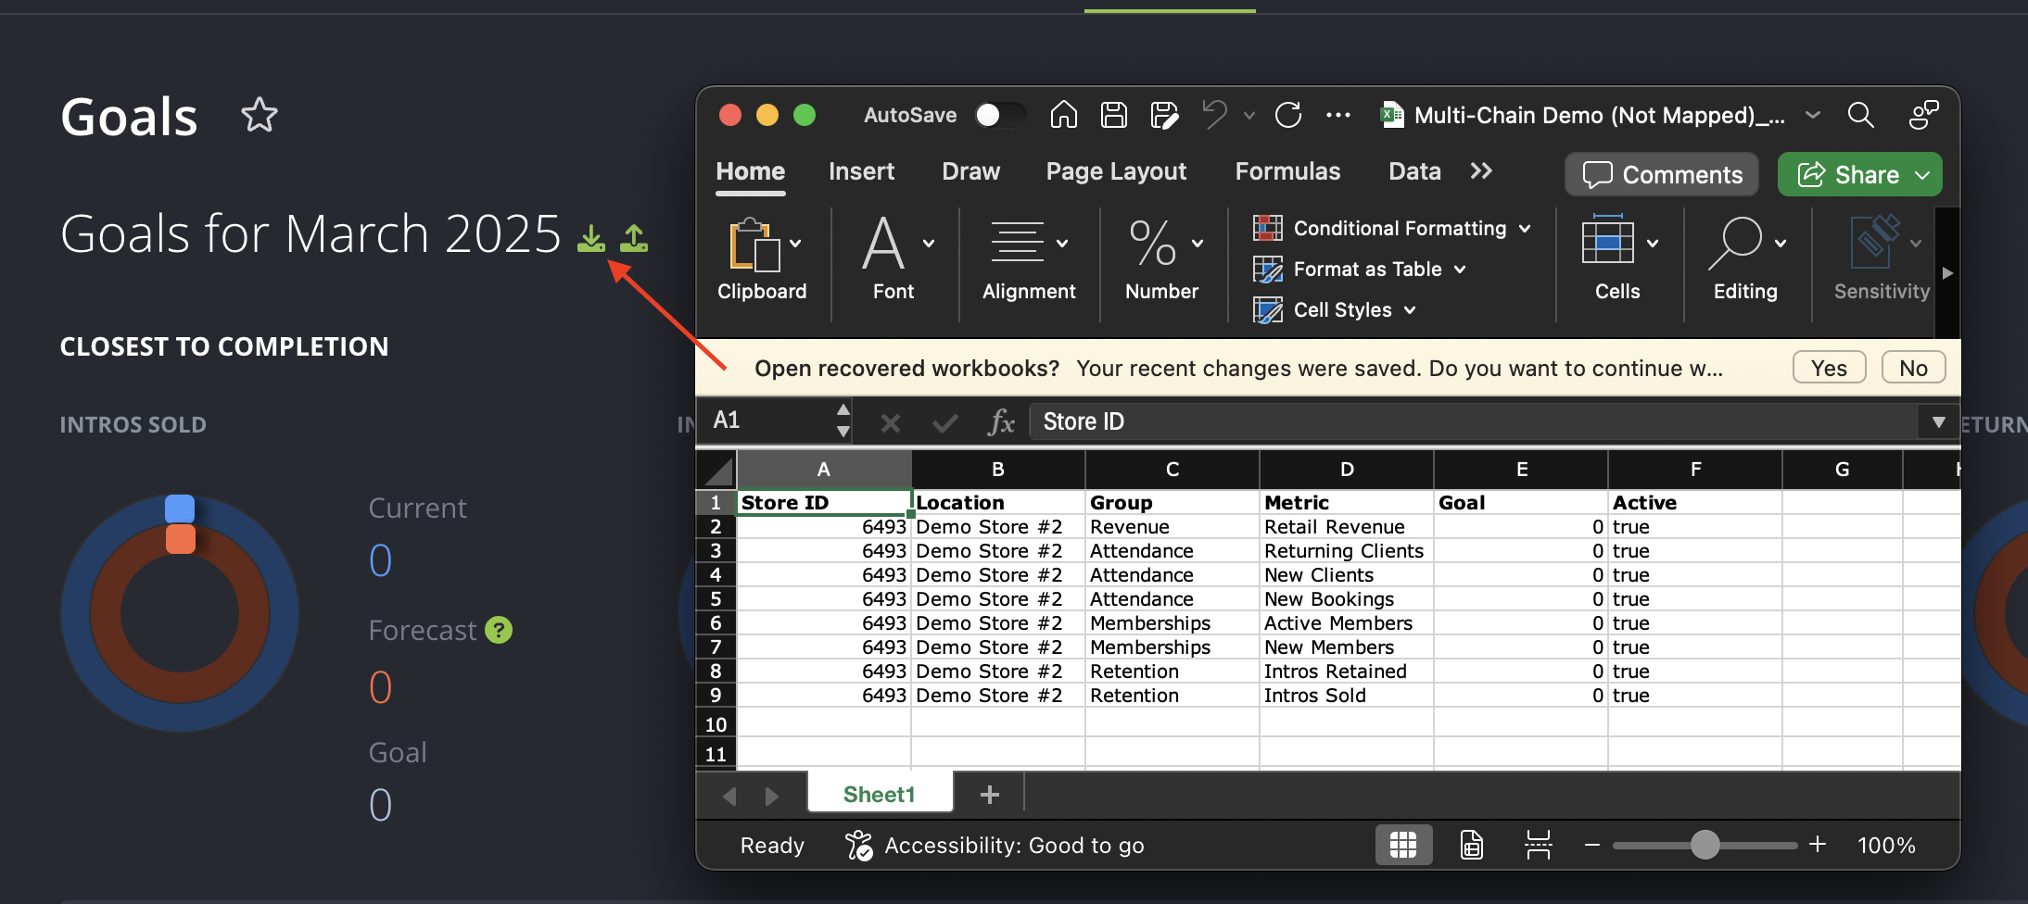Image resolution: width=2028 pixels, height=904 pixels.
Task: Click the fx insert function icon
Action: (x=1000, y=422)
